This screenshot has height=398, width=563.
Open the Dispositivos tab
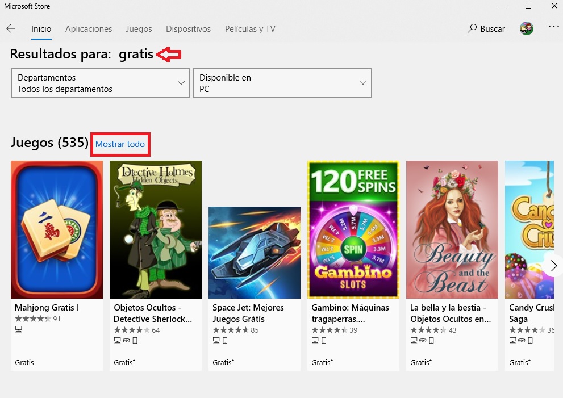(x=188, y=29)
